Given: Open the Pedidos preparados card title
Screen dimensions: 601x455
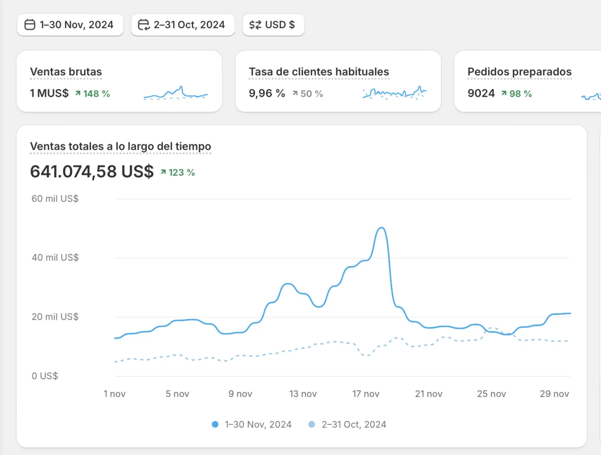Looking at the screenshot, I should (519, 72).
